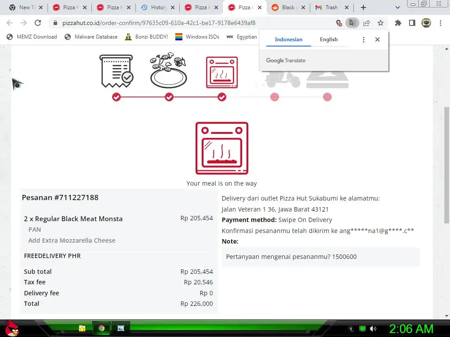Click the Tax fee value Rp 20,546

coord(198,282)
